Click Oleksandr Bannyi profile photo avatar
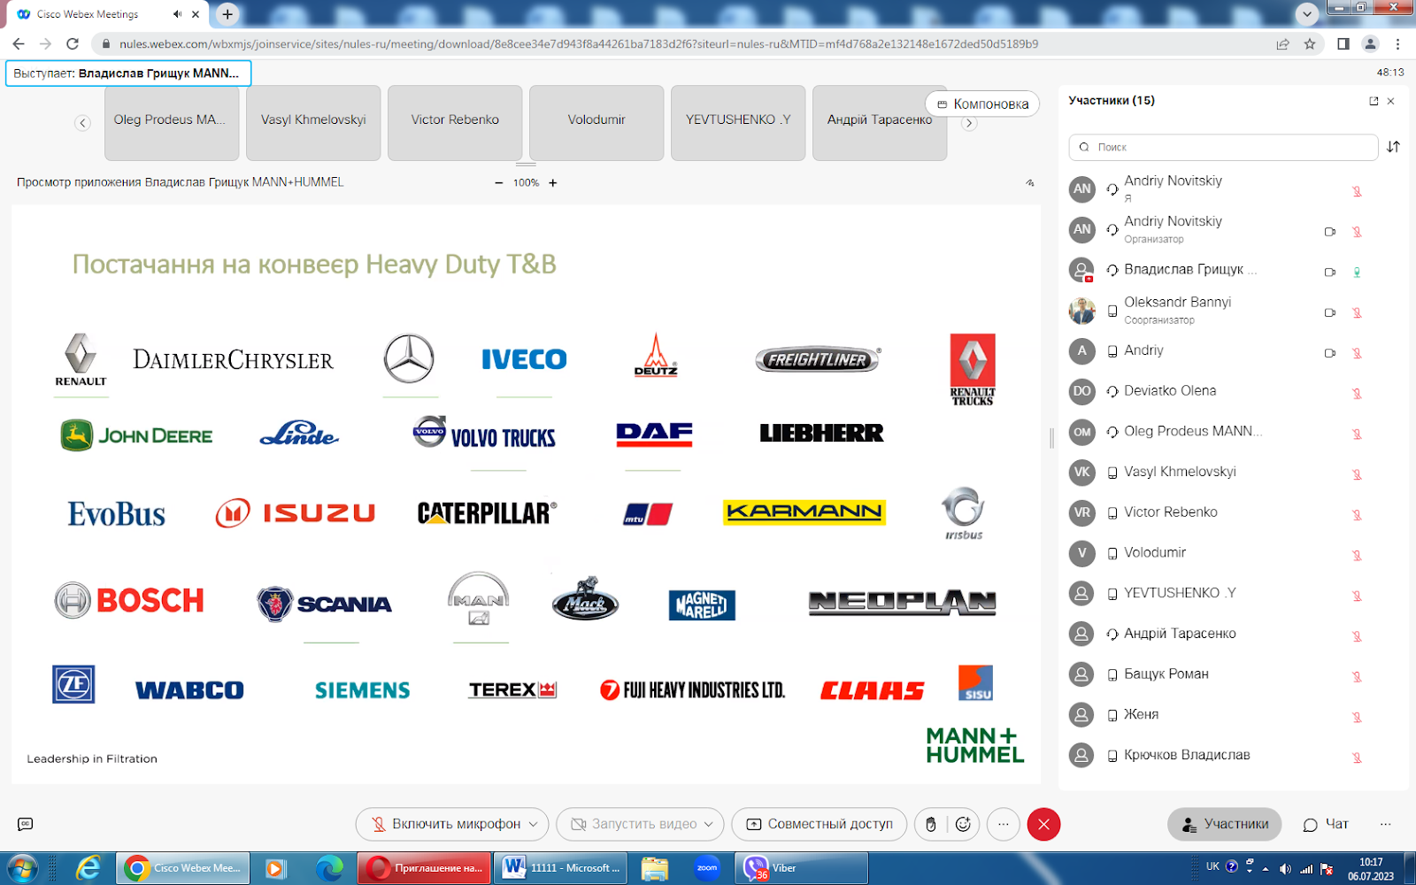The image size is (1416, 885). 1081,311
